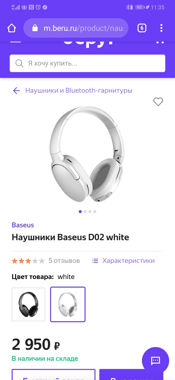Open the Baseus brand link
The image size is (175, 380).
click(x=23, y=225)
